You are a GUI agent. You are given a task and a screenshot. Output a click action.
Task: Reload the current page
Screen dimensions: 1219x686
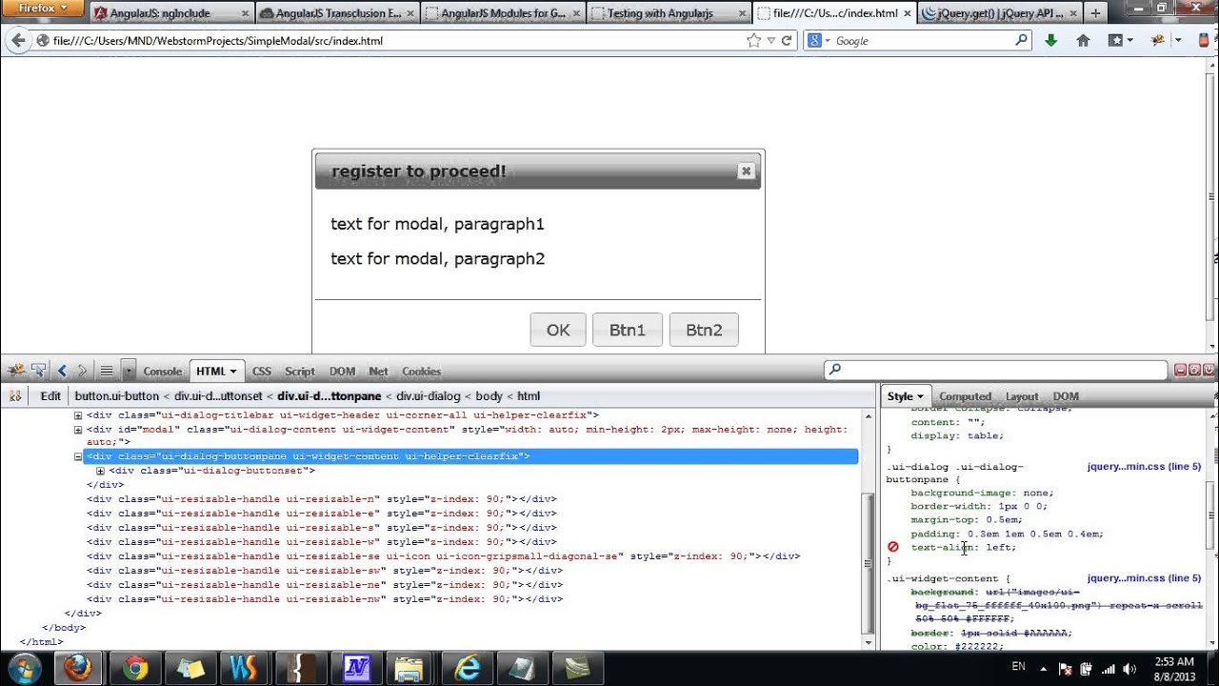click(787, 40)
